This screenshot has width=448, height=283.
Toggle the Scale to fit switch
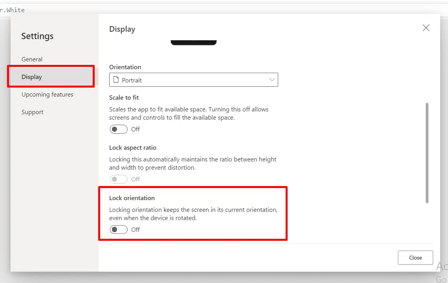119,129
